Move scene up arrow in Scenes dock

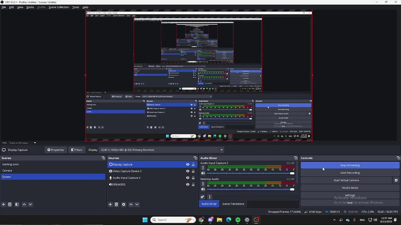click(x=24, y=204)
